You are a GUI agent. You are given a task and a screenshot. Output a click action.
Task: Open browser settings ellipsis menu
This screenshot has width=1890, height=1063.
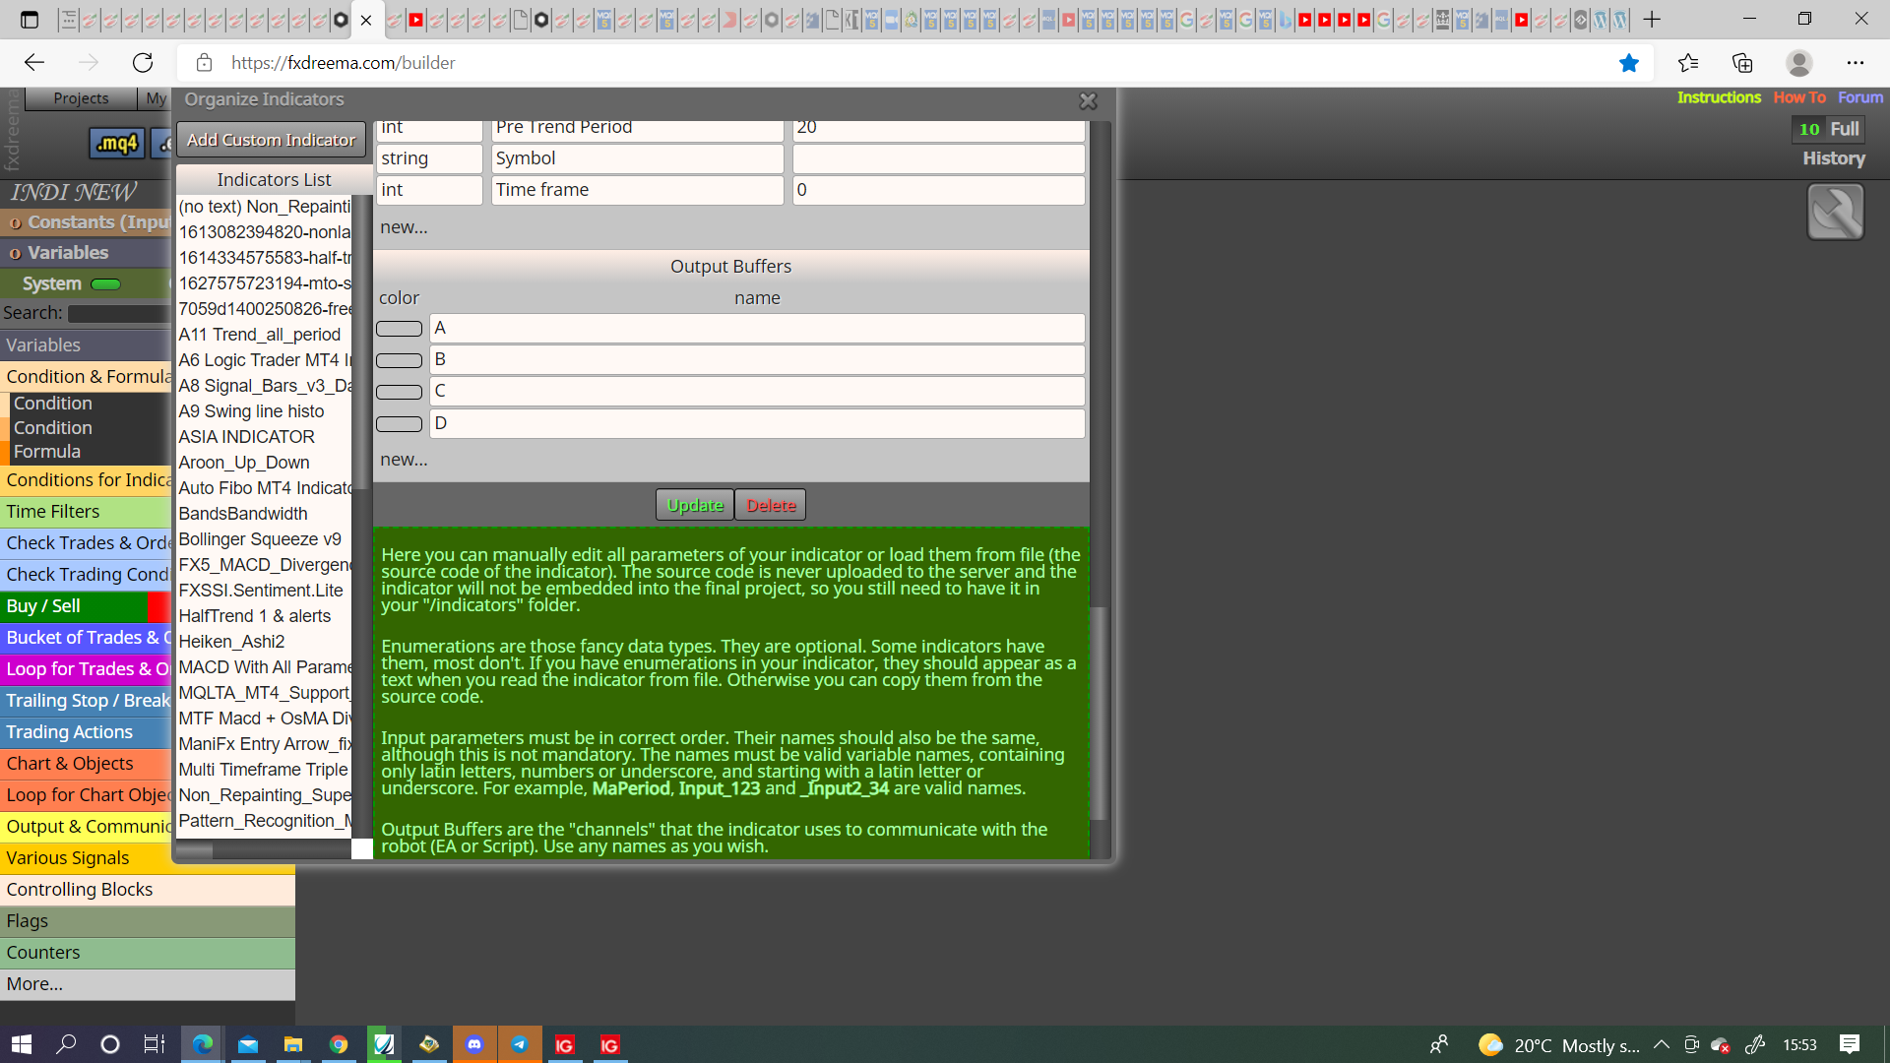(x=1856, y=63)
